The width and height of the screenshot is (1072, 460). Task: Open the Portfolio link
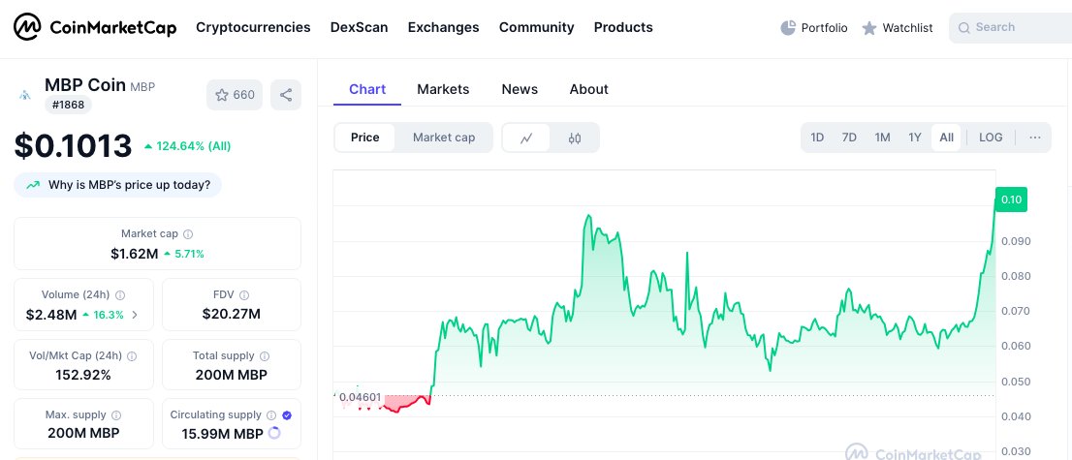point(813,28)
